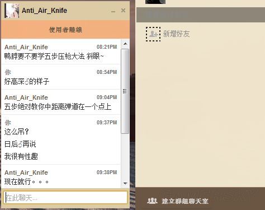Click the chat scrollbar up arrow
The image size is (265, 210).
[125, 44]
